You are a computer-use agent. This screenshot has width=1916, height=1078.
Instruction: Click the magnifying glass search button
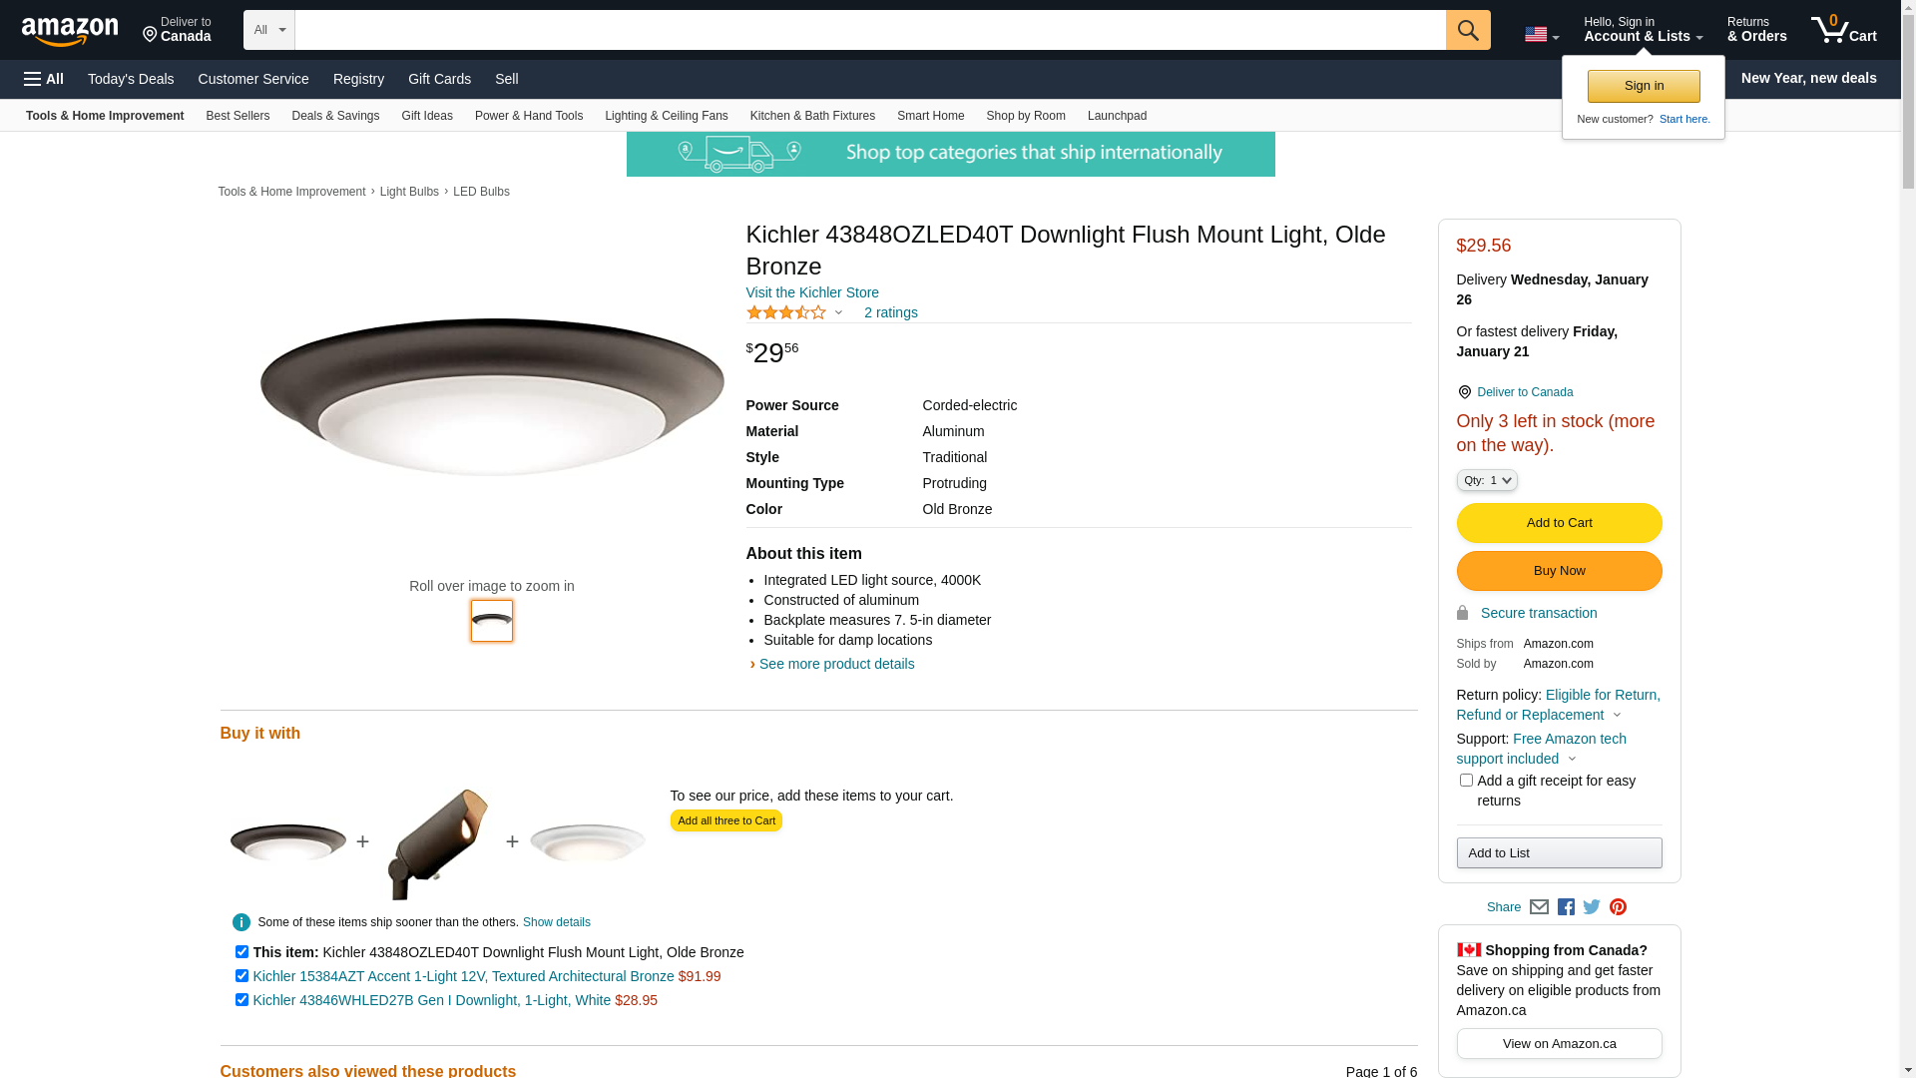(1467, 30)
